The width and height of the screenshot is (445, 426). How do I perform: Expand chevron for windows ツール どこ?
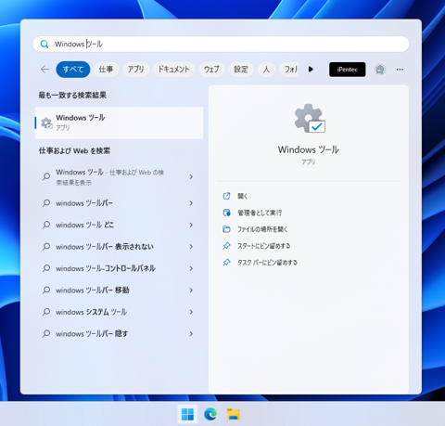[x=191, y=225]
